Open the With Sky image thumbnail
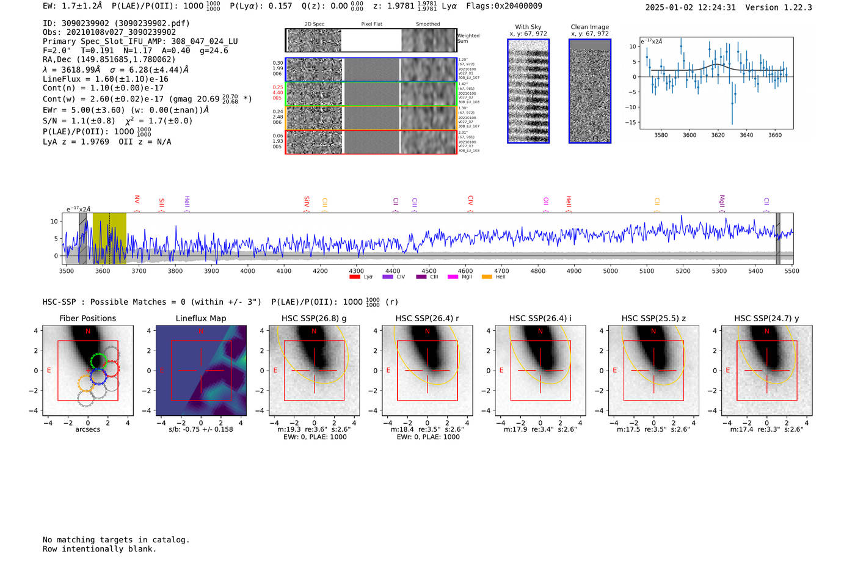 [x=528, y=91]
